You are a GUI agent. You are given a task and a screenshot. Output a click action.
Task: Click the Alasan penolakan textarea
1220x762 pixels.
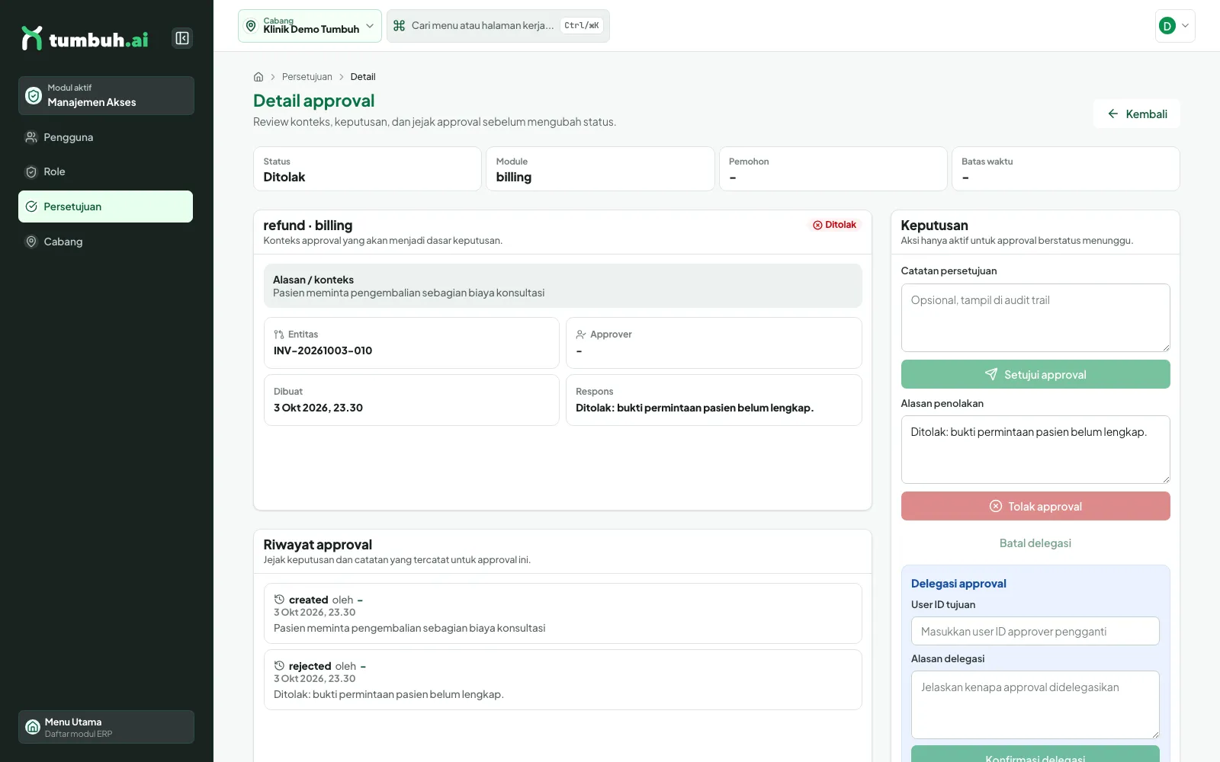pyautogui.click(x=1035, y=450)
